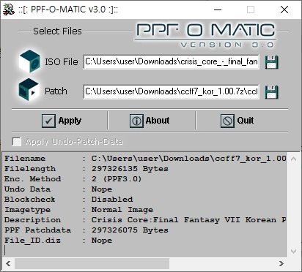The width and height of the screenshot is (302, 272).
Task: Minimize the PPF-O-MATIC window
Action: point(218,10)
